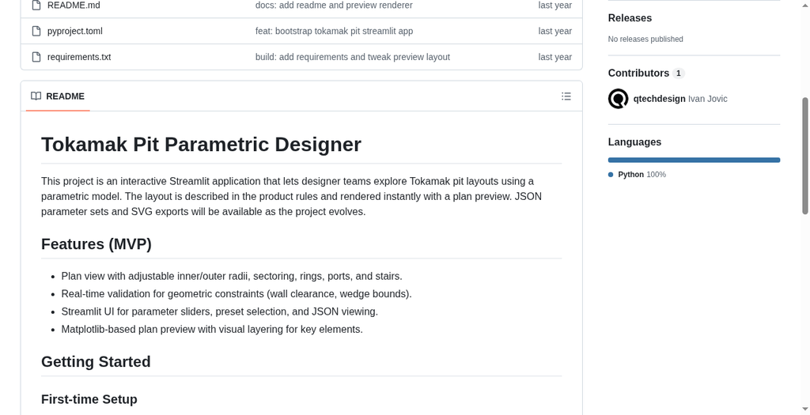The width and height of the screenshot is (810, 415).
Task: Click the book icon in README tab
Action: tap(36, 96)
